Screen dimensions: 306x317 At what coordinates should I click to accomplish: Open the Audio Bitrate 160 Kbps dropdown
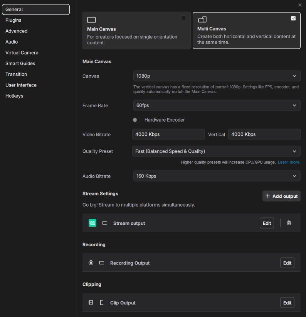tap(217, 176)
